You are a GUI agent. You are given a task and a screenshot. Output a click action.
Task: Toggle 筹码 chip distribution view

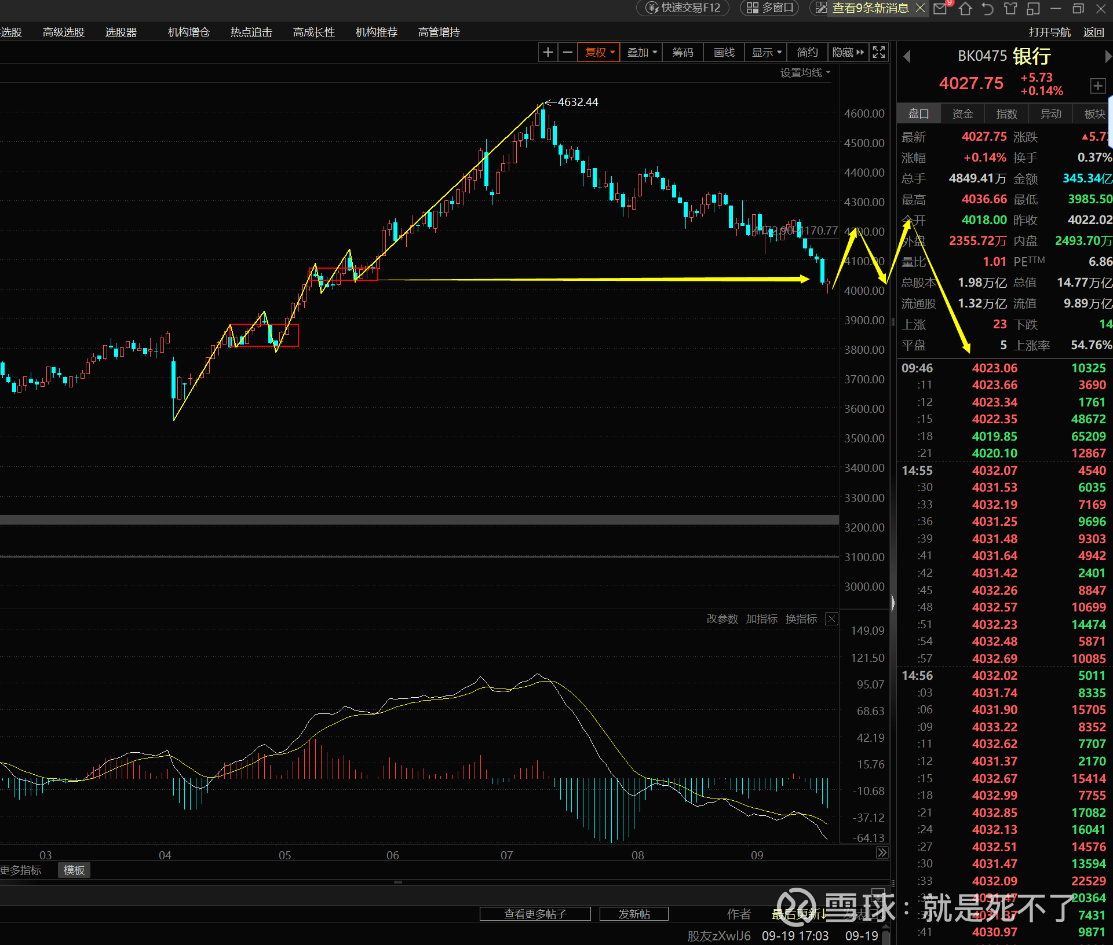click(x=683, y=53)
